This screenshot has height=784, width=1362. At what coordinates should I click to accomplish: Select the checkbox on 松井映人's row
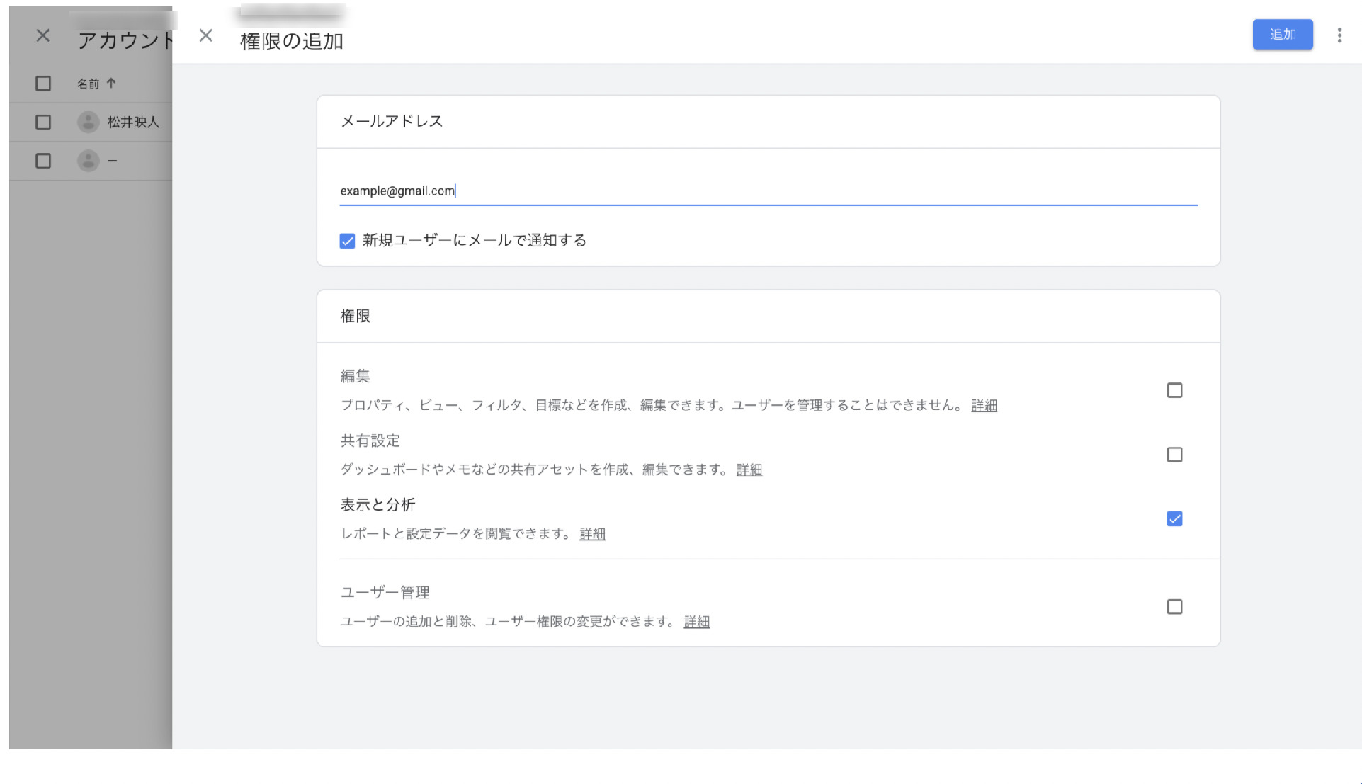[x=42, y=122]
